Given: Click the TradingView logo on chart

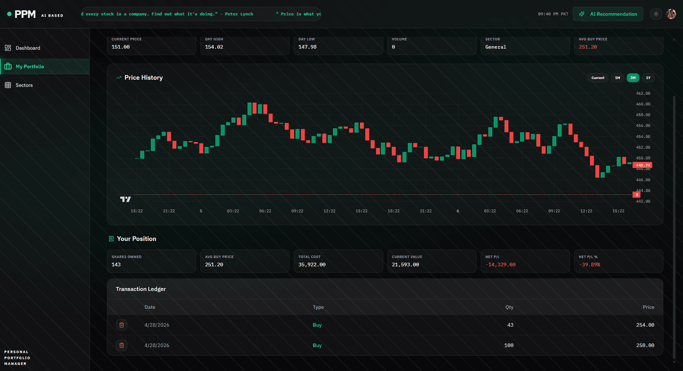Looking at the screenshot, I should coord(126,199).
